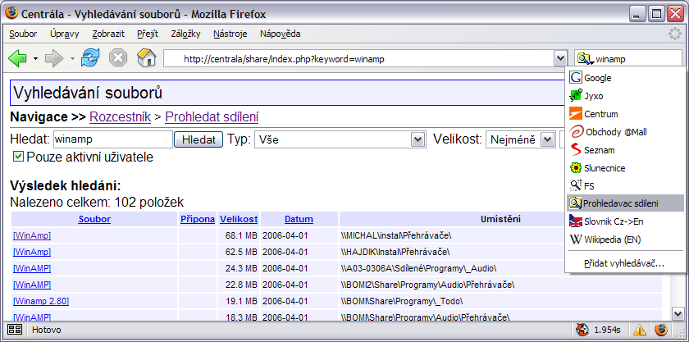Image resolution: width=689 pixels, height=342 pixels.
Task: Click the Firefox icon in status bar
Action: point(660,330)
